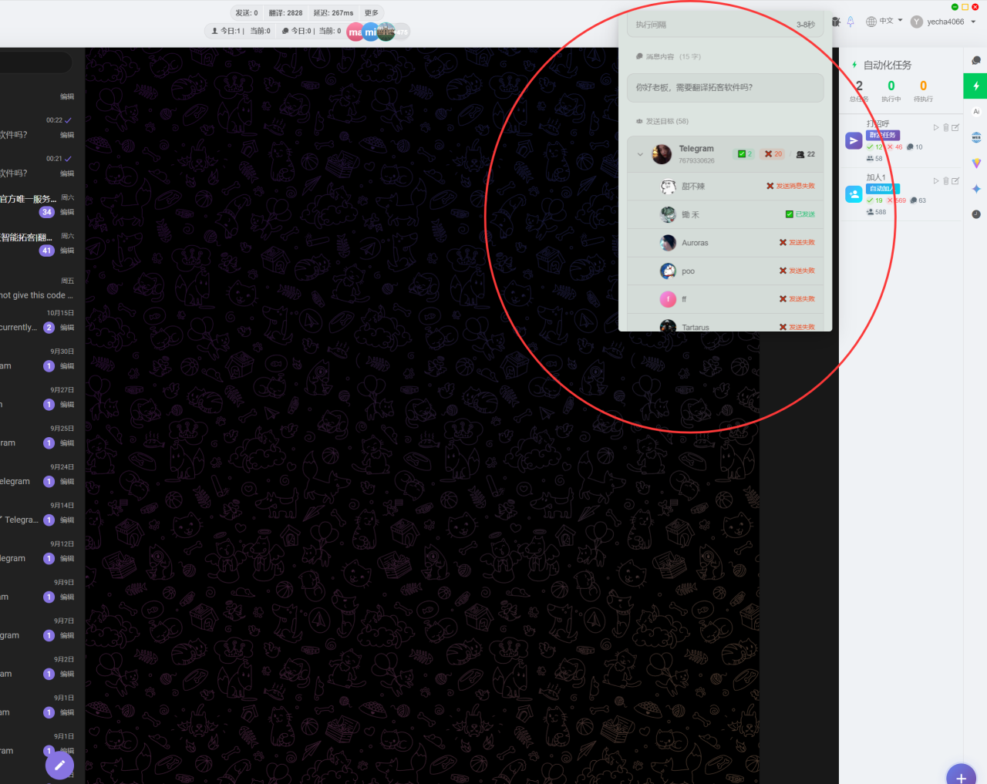
Task: Open the clock history sidebar icon
Action: coord(976,214)
